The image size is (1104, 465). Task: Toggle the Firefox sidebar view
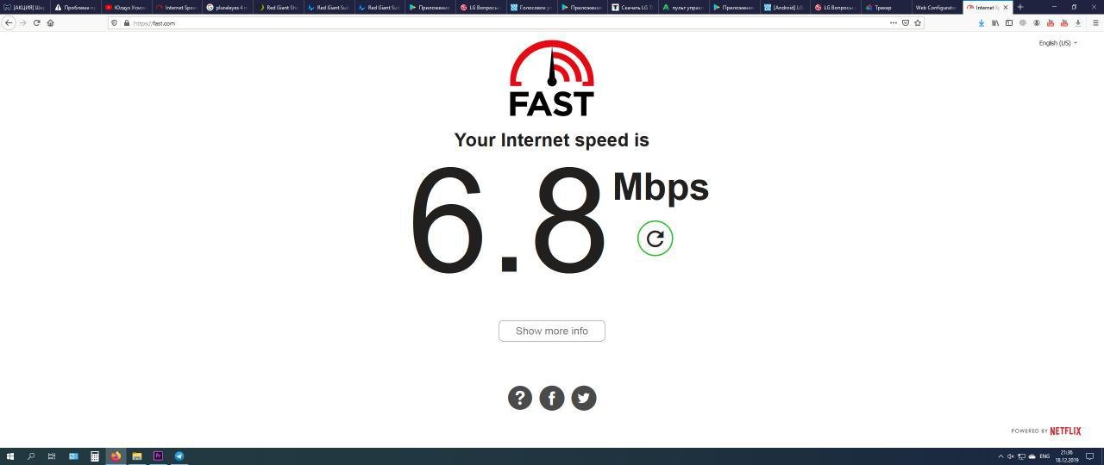pyautogui.click(x=1009, y=23)
